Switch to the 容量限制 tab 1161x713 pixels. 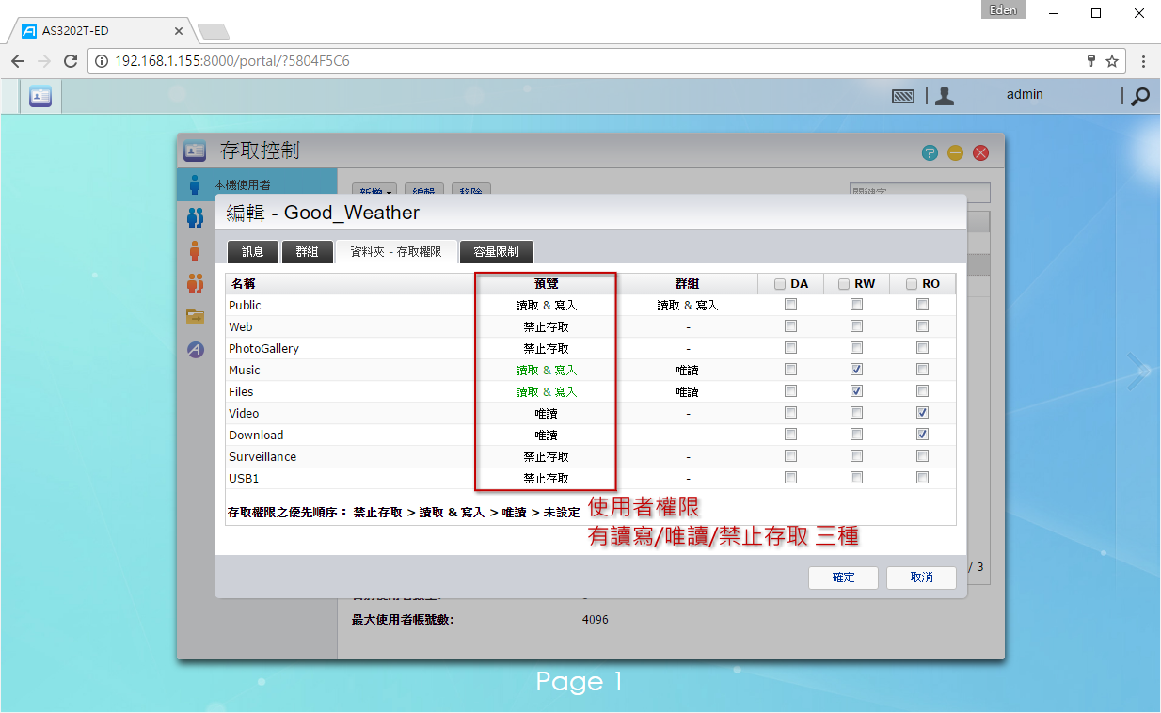497,252
